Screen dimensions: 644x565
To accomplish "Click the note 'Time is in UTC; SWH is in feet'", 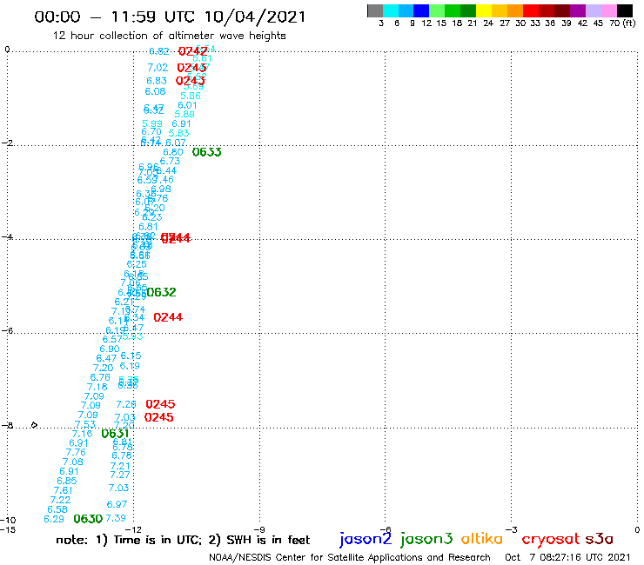I will tap(183, 540).
